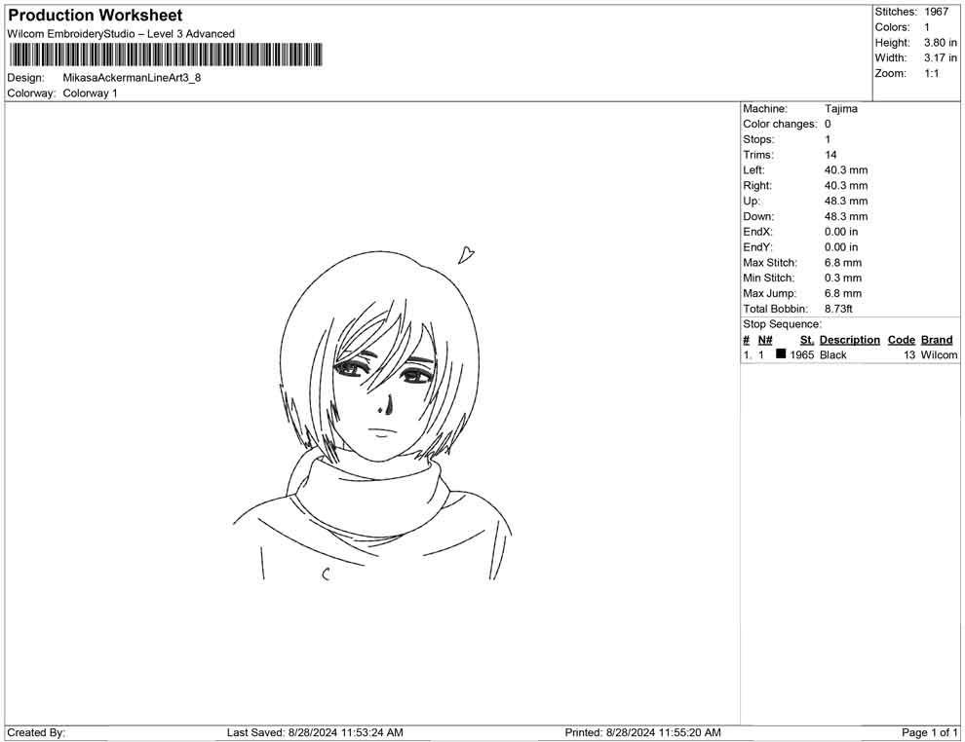Click the black thread color swatch
Screen dimensions: 965x742
781,353
